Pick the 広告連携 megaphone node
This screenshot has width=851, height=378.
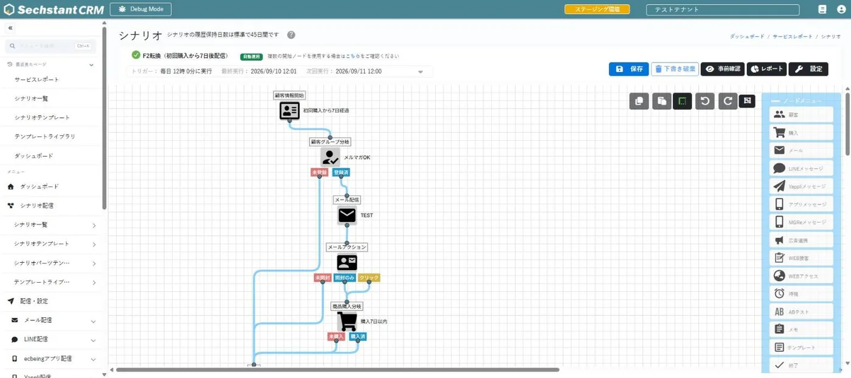801,240
